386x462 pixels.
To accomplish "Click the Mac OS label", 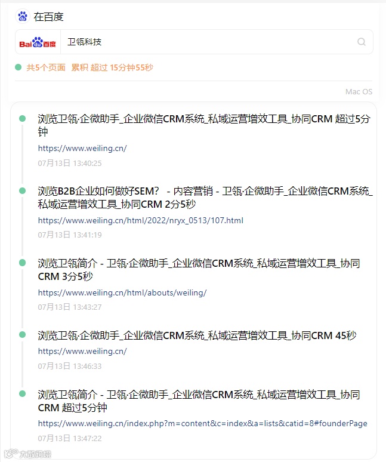I will 359,92.
